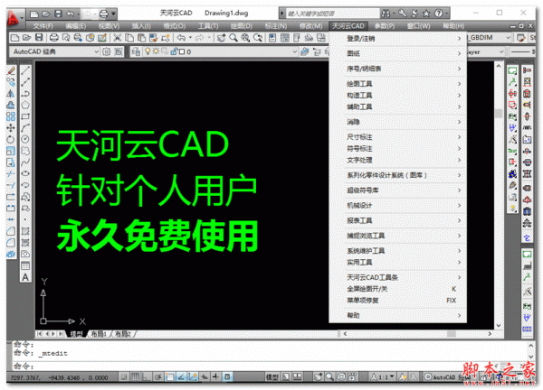This screenshot has width=543, height=390.
Task: Open the 文件(F) menu
Action: click(x=43, y=26)
